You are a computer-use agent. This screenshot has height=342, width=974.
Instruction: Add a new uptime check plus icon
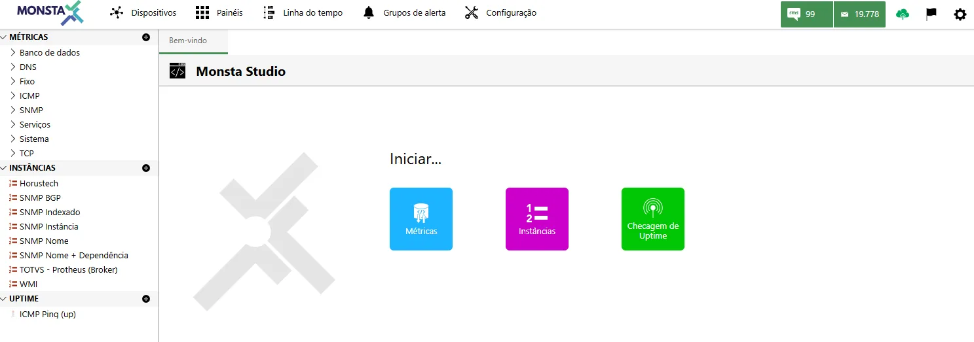146,299
